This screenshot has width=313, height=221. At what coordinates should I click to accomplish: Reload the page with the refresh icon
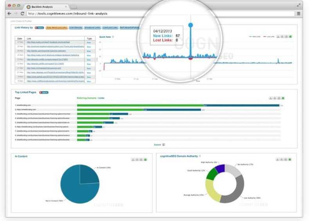(x=22, y=14)
